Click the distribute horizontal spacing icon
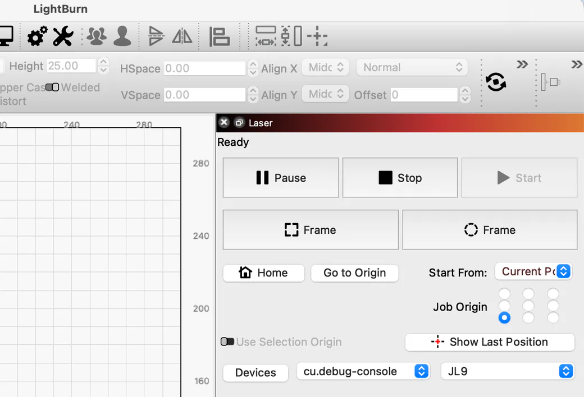Screen dimensions: 584x397 (x=266, y=36)
